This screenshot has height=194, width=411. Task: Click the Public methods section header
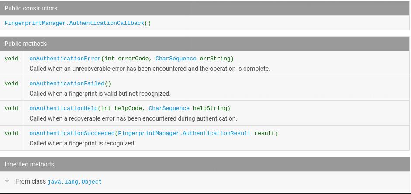(26, 44)
